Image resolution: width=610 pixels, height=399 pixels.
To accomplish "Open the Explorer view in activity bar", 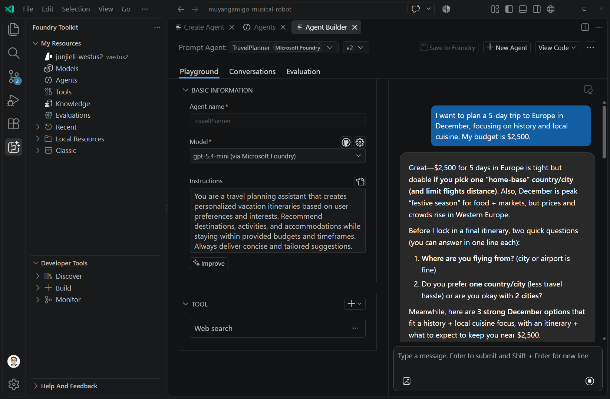I will pyautogui.click(x=13, y=29).
